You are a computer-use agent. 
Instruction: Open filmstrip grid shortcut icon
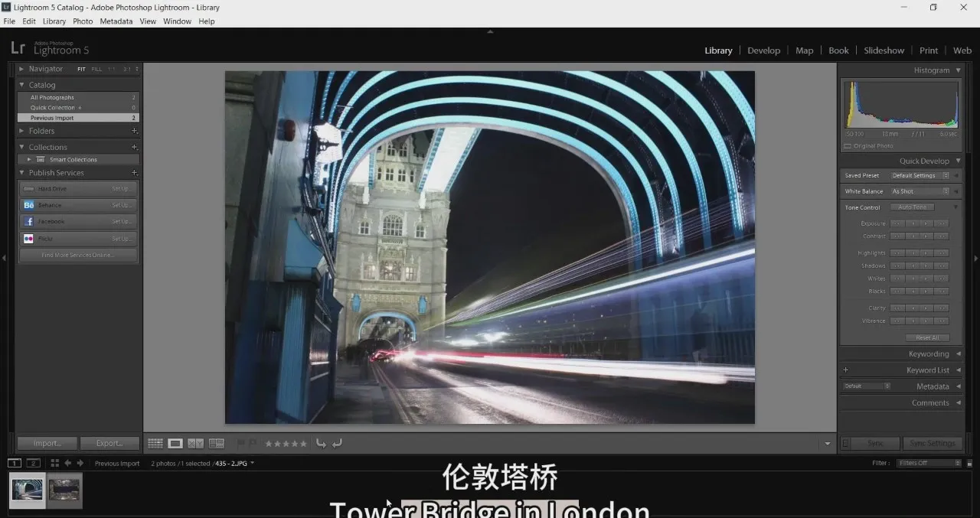click(x=54, y=463)
